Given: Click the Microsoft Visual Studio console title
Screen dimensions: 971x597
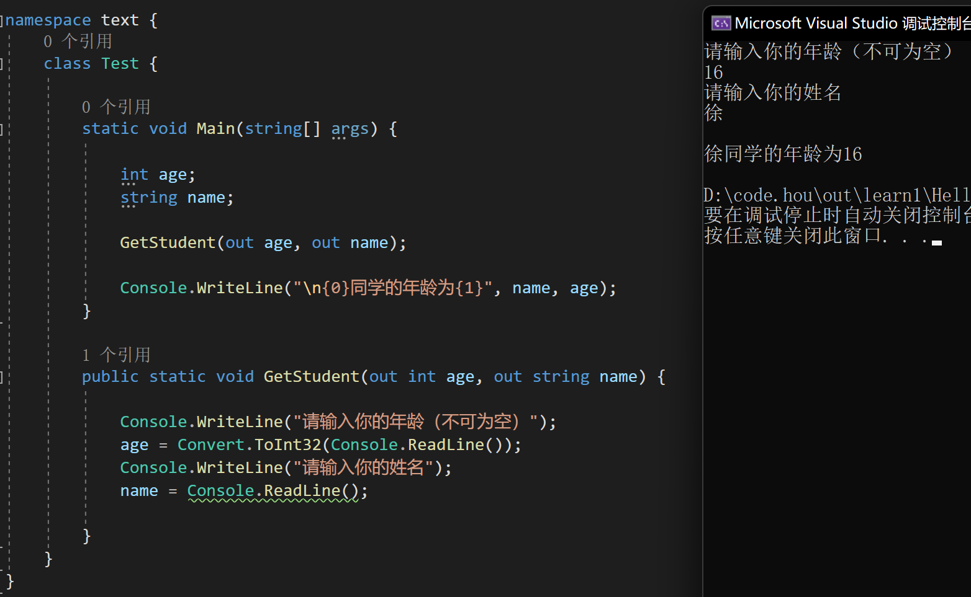Looking at the screenshot, I should tap(852, 24).
